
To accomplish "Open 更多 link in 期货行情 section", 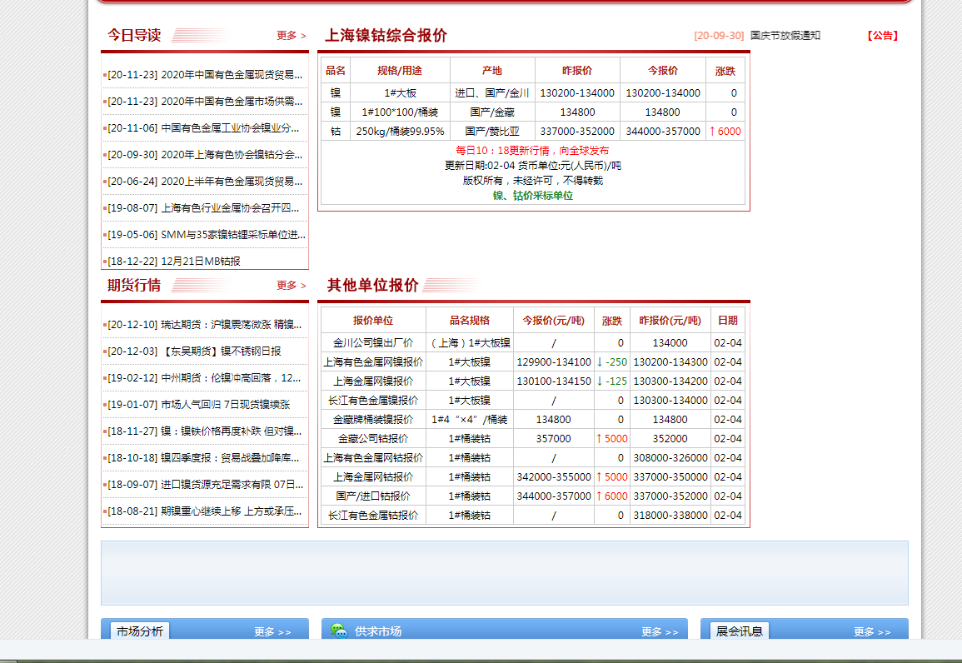I will tap(291, 285).
